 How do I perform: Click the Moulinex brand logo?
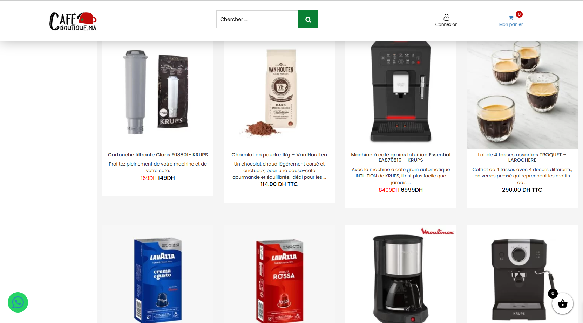[437, 232]
